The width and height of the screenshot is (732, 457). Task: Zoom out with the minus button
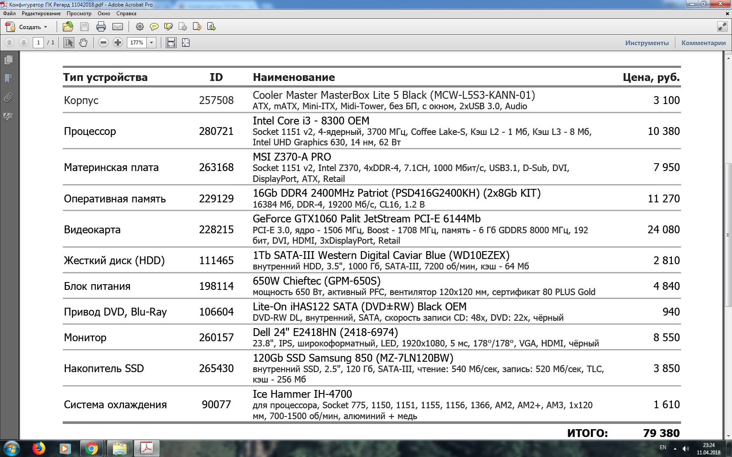point(103,43)
